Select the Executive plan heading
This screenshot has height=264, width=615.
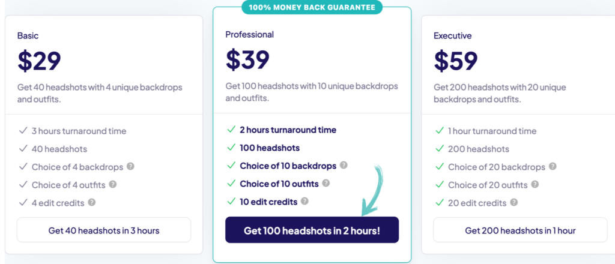[452, 35]
